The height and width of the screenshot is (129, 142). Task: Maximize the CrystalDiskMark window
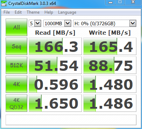click(x=120, y=2)
